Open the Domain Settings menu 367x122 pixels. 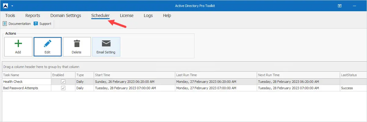[66, 15]
